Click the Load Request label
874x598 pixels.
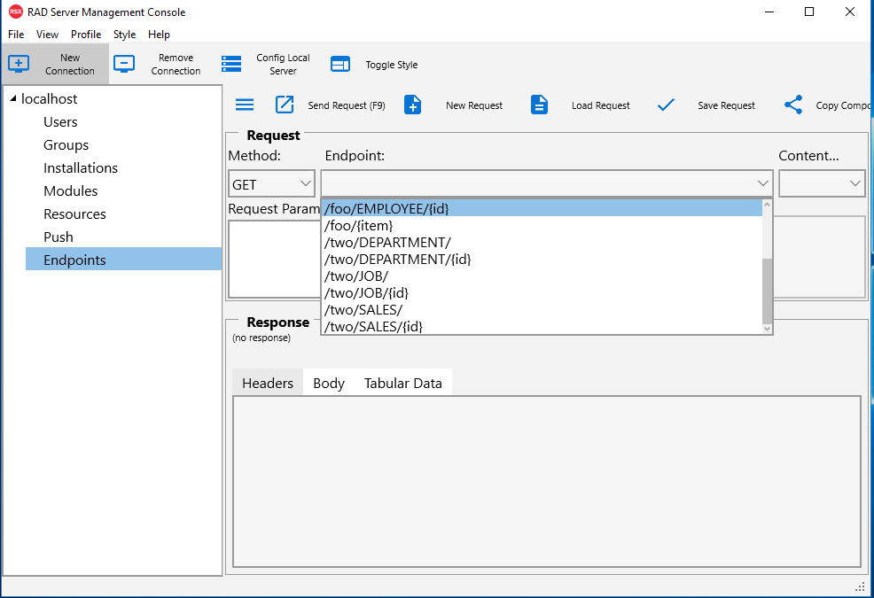pos(600,105)
